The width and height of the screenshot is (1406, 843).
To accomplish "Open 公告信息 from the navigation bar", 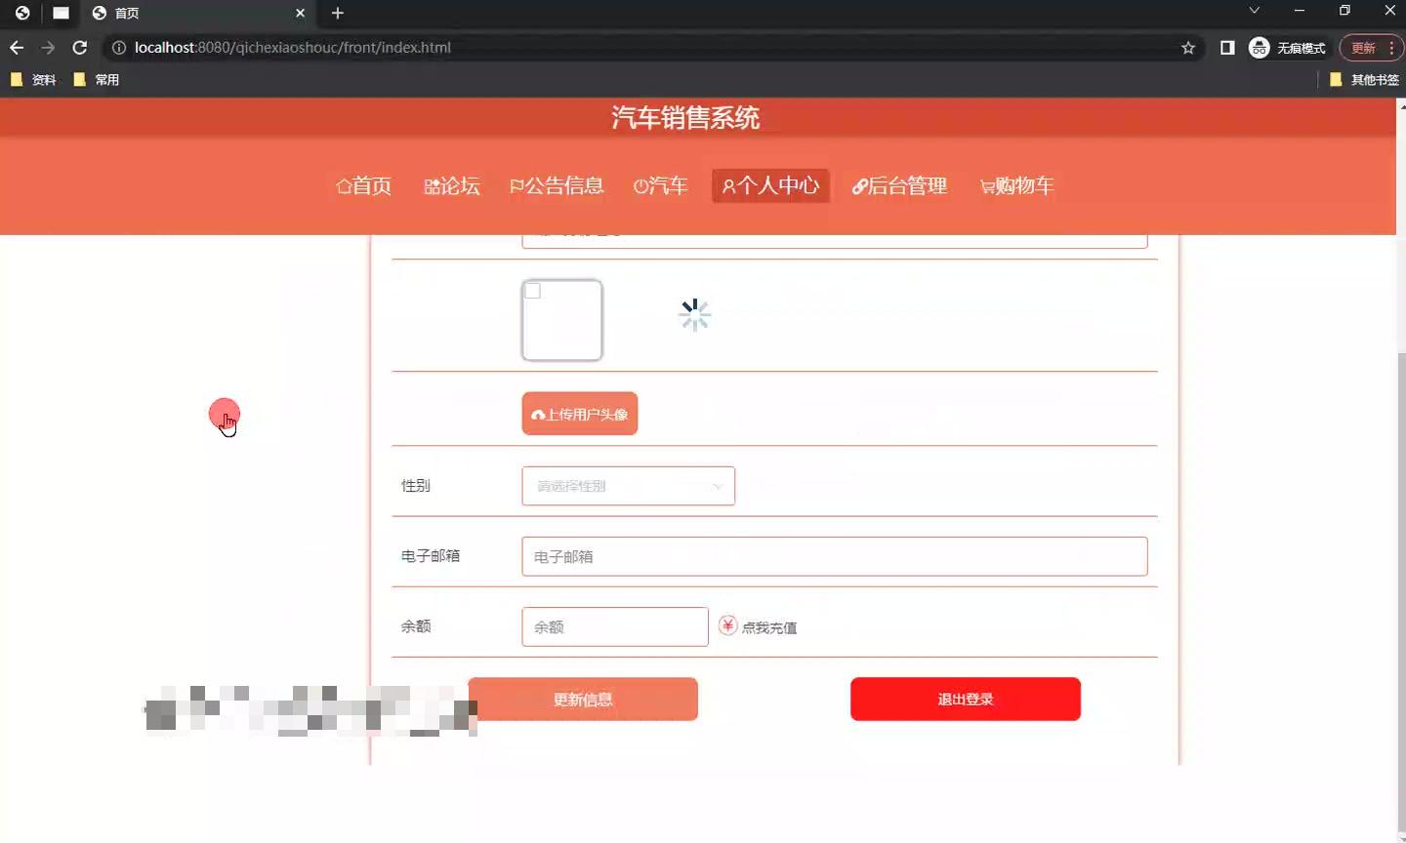I will click(x=557, y=185).
